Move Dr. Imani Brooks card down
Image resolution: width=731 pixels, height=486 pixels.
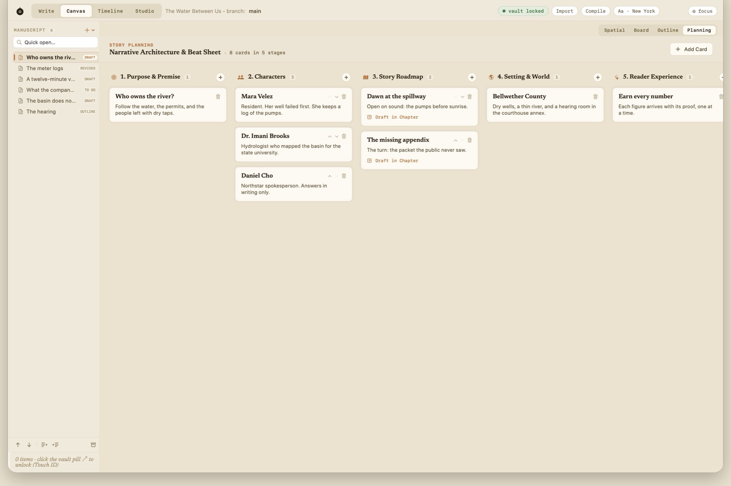[336, 136]
